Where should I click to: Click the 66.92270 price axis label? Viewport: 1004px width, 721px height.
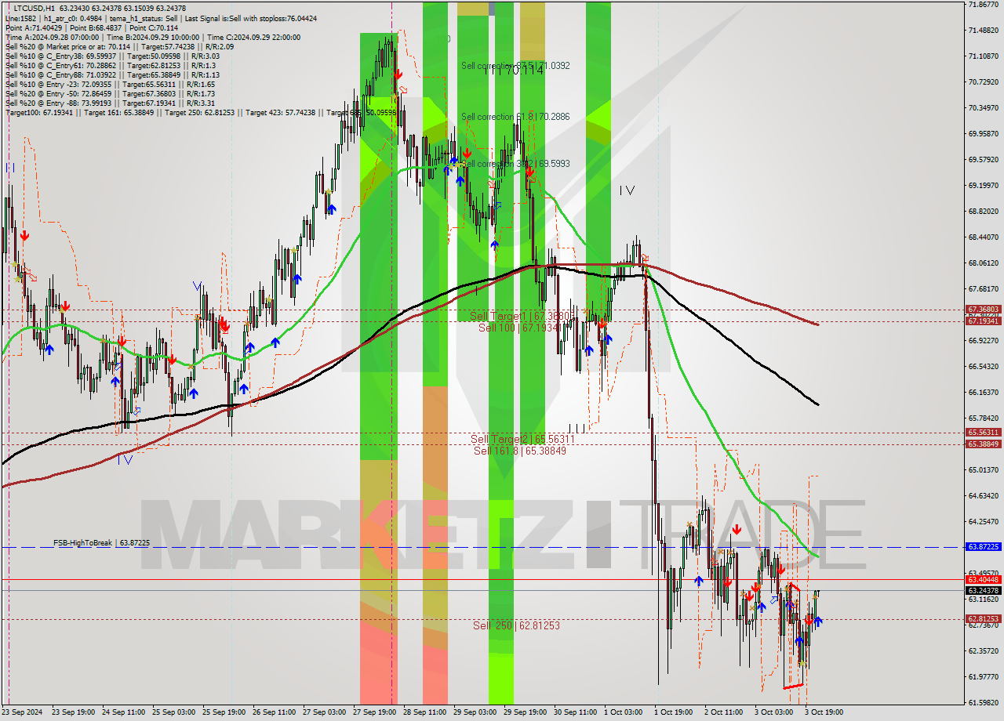(983, 341)
